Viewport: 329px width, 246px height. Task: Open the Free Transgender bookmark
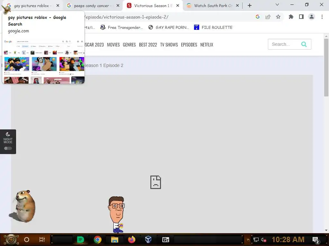pos(122,28)
